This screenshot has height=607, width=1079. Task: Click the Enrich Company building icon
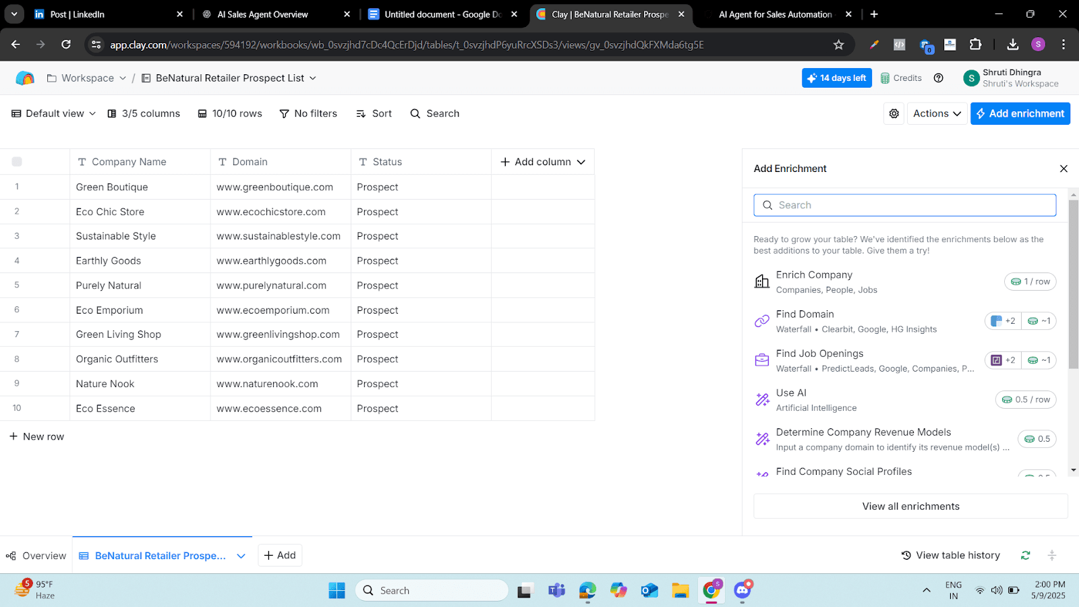pos(762,282)
